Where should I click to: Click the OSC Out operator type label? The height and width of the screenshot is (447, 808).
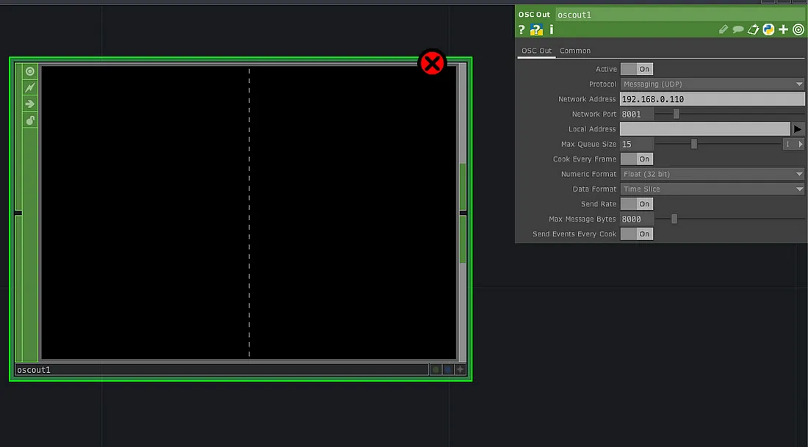534,15
